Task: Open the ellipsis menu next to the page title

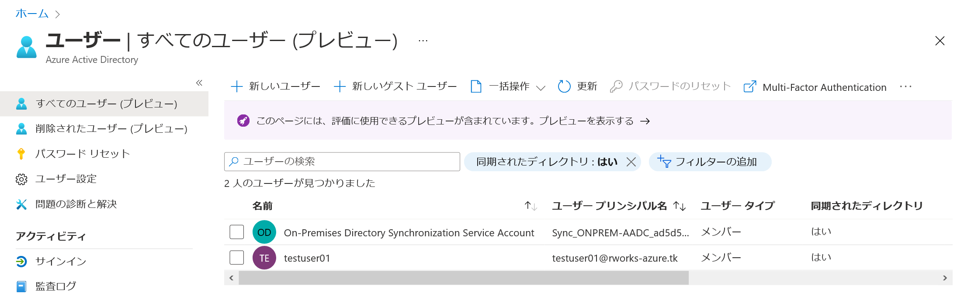Action: pos(423,41)
